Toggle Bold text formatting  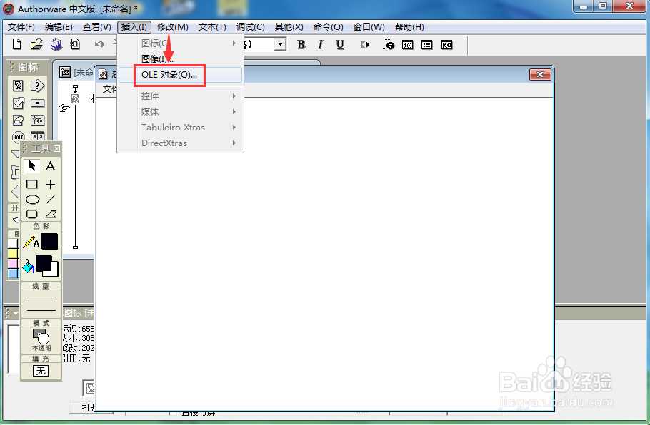[x=301, y=44]
